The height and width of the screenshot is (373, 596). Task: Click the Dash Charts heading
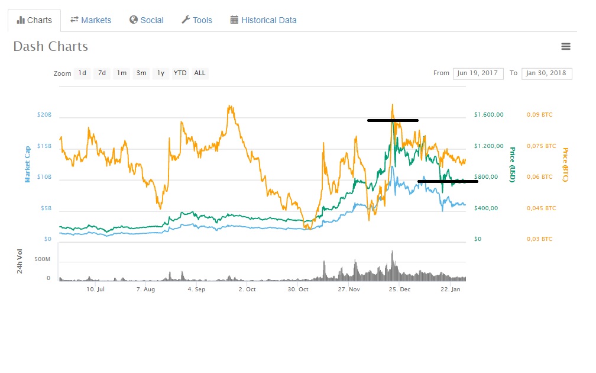tap(51, 46)
